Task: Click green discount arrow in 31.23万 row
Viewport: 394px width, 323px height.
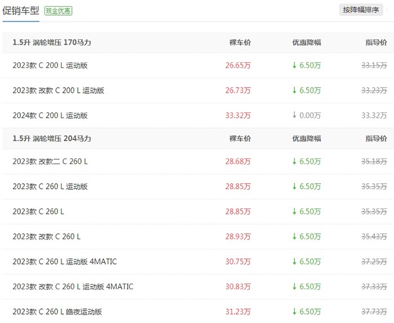Action: [294, 312]
